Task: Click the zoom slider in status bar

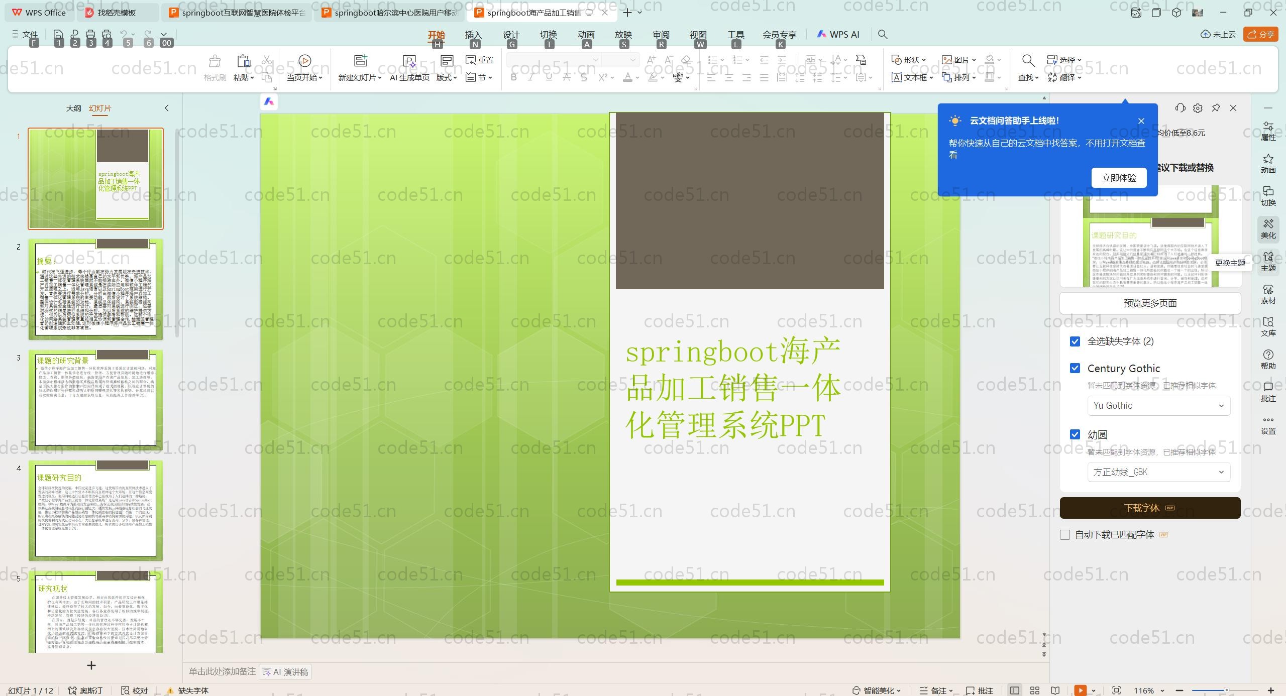Action: click(x=1226, y=690)
